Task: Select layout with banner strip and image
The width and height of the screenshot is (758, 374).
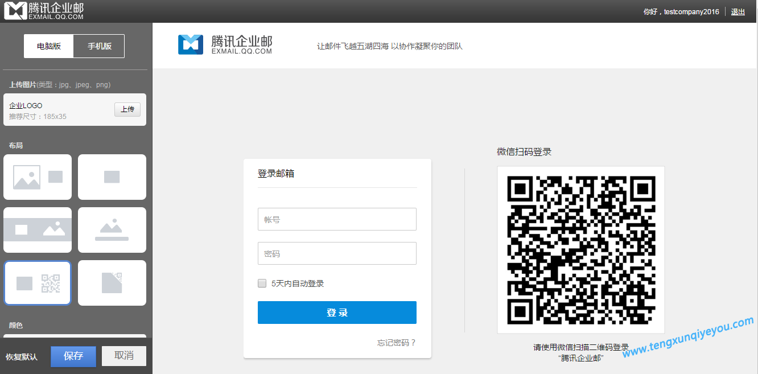Action: tap(38, 230)
